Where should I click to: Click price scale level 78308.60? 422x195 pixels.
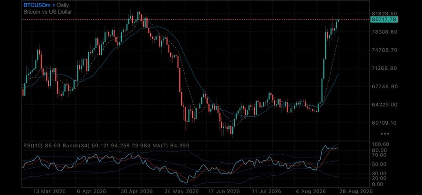pyautogui.click(x=384, y=32)
